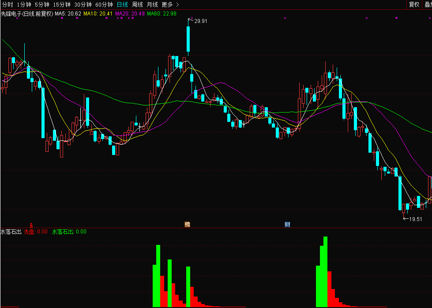Click the tallest green indicator bar

pyautogui.click(x=325, y=272)
